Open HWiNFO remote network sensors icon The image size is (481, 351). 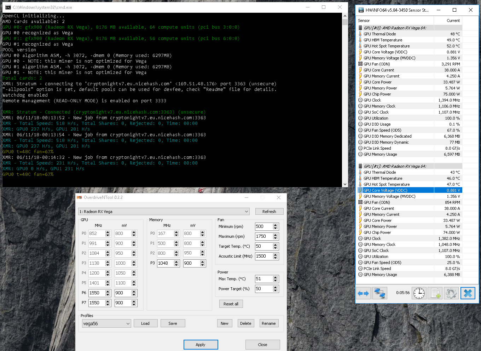[x=379, y=293]
